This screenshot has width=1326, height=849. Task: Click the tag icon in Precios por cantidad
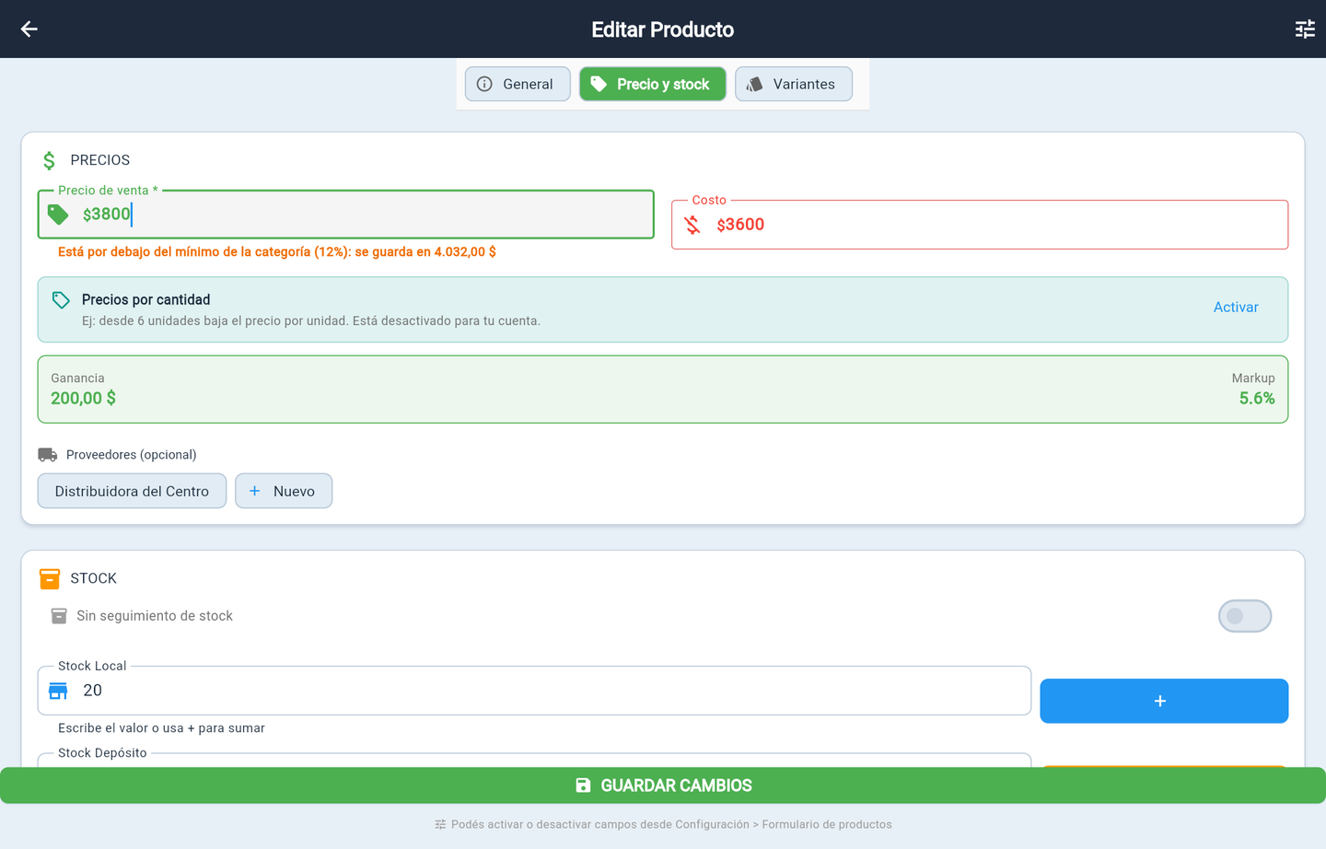61,300
